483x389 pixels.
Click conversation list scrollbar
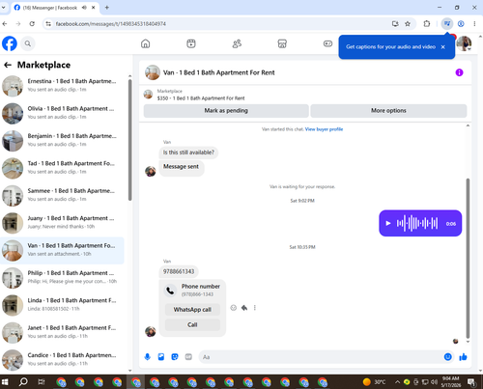129,140
